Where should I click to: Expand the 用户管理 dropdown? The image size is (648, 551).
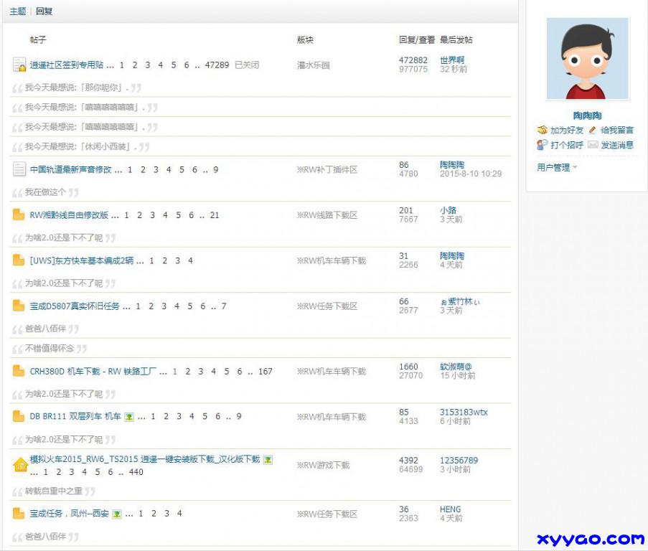click(x=557, y=168)
